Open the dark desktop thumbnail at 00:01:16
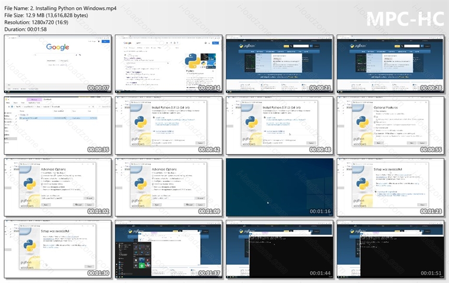This screenshot has height=283, width=449. [279, 187]
